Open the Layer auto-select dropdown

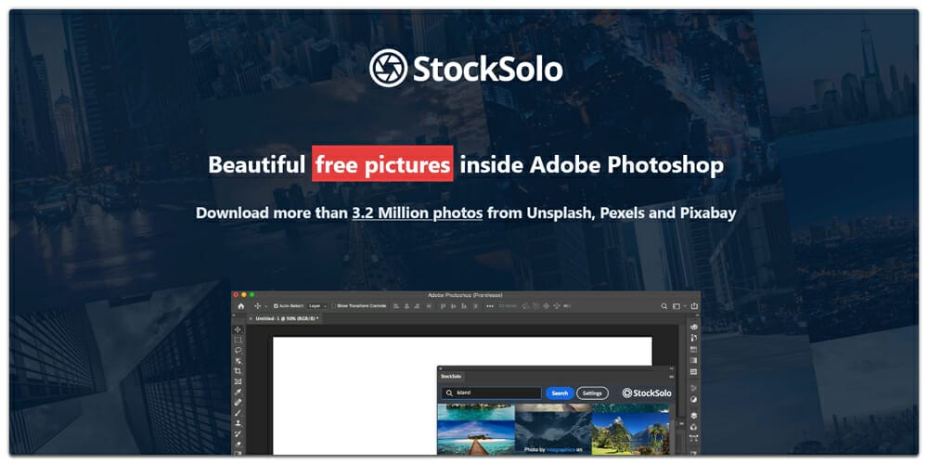tap(317, 306)
